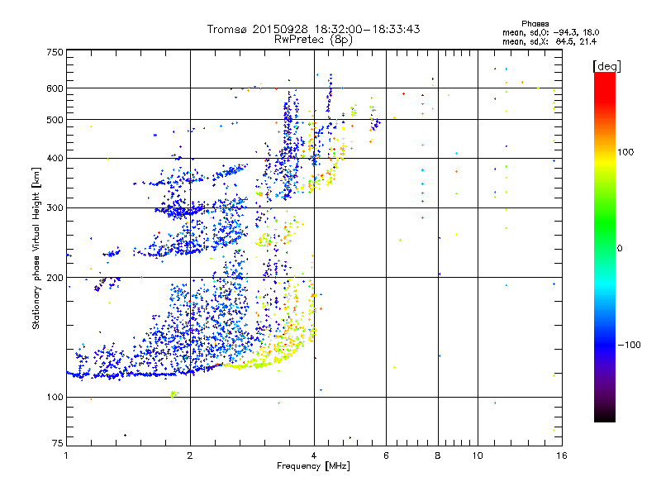661x496 pixels.
Task: Click the x-axis tick label '1'
Action: (x=66, y=455)
